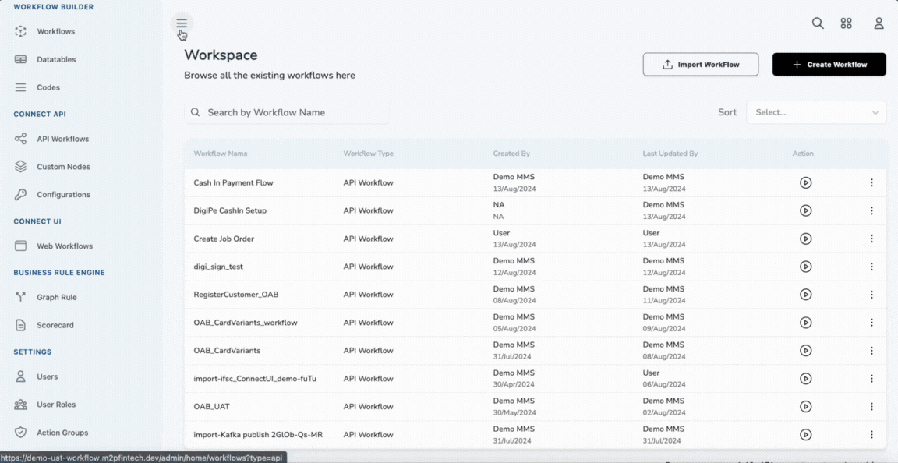Screen dimensions: 898x463
Task: Open API Workflows in sidebar
Action: click(x=62, y=139)
